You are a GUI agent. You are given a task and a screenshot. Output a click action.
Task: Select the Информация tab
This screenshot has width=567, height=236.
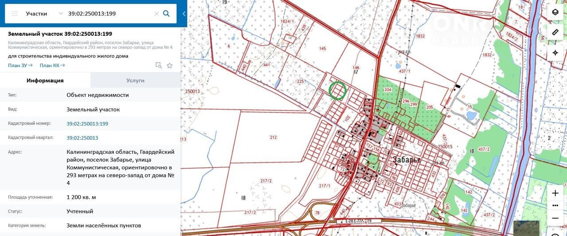click(45, 80)
